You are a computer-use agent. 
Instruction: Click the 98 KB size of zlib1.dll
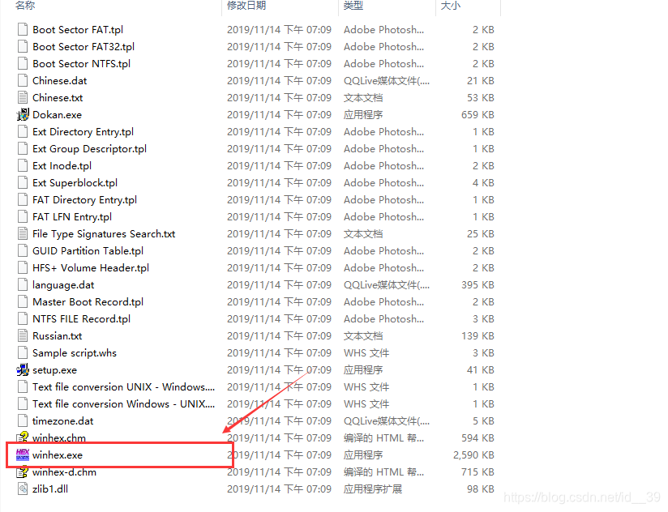481,489
